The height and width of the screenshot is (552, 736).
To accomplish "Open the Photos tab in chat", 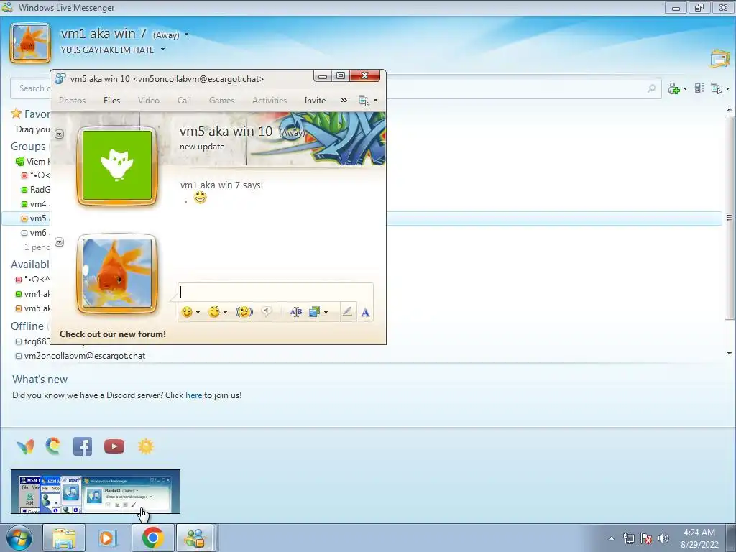I will pos(73,101).
